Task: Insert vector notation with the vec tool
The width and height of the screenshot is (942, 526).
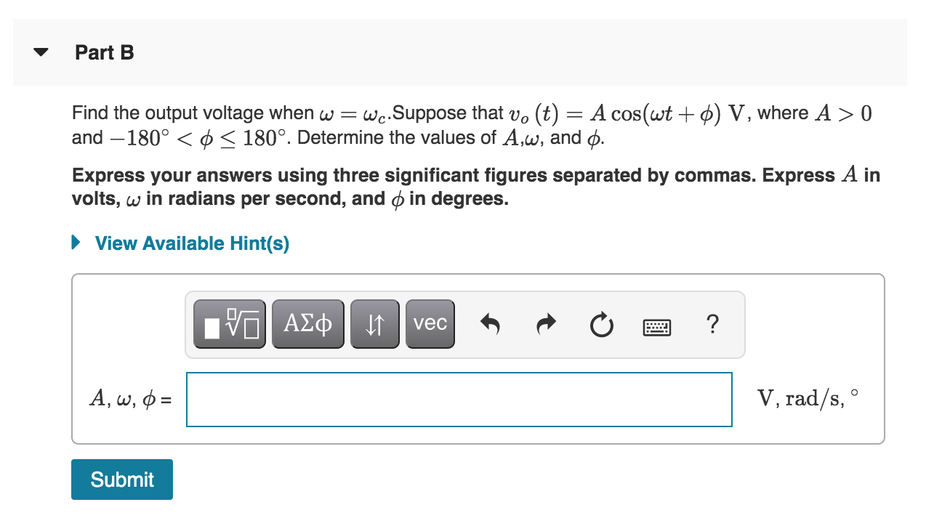Action: coord(430,324)
